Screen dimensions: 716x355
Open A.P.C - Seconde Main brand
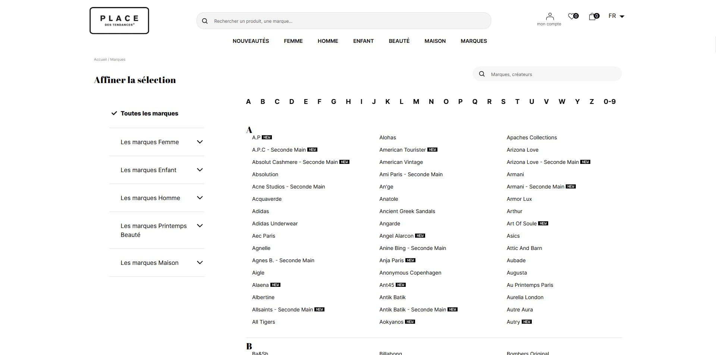(279, 150)
